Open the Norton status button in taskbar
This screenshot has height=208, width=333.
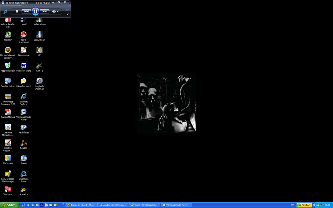click(x=304, y=205)
